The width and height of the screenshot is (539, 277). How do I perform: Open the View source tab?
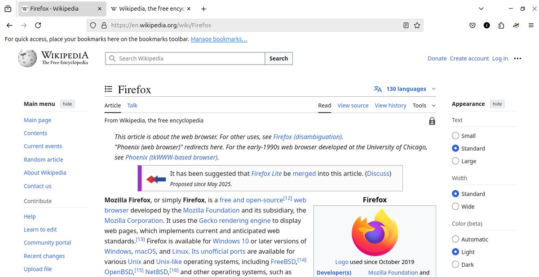point(353,105)
